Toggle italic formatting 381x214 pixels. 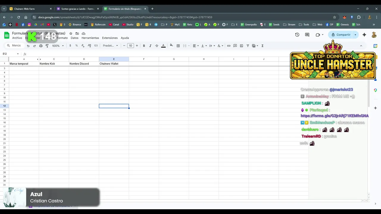[x=150, y=46]
